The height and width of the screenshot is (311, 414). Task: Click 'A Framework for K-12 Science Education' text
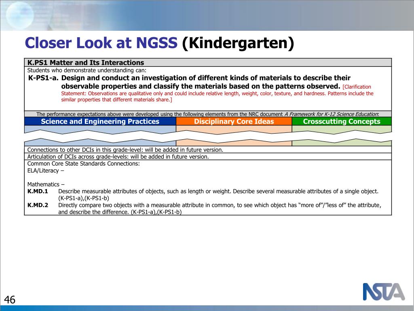coord(331,114)
